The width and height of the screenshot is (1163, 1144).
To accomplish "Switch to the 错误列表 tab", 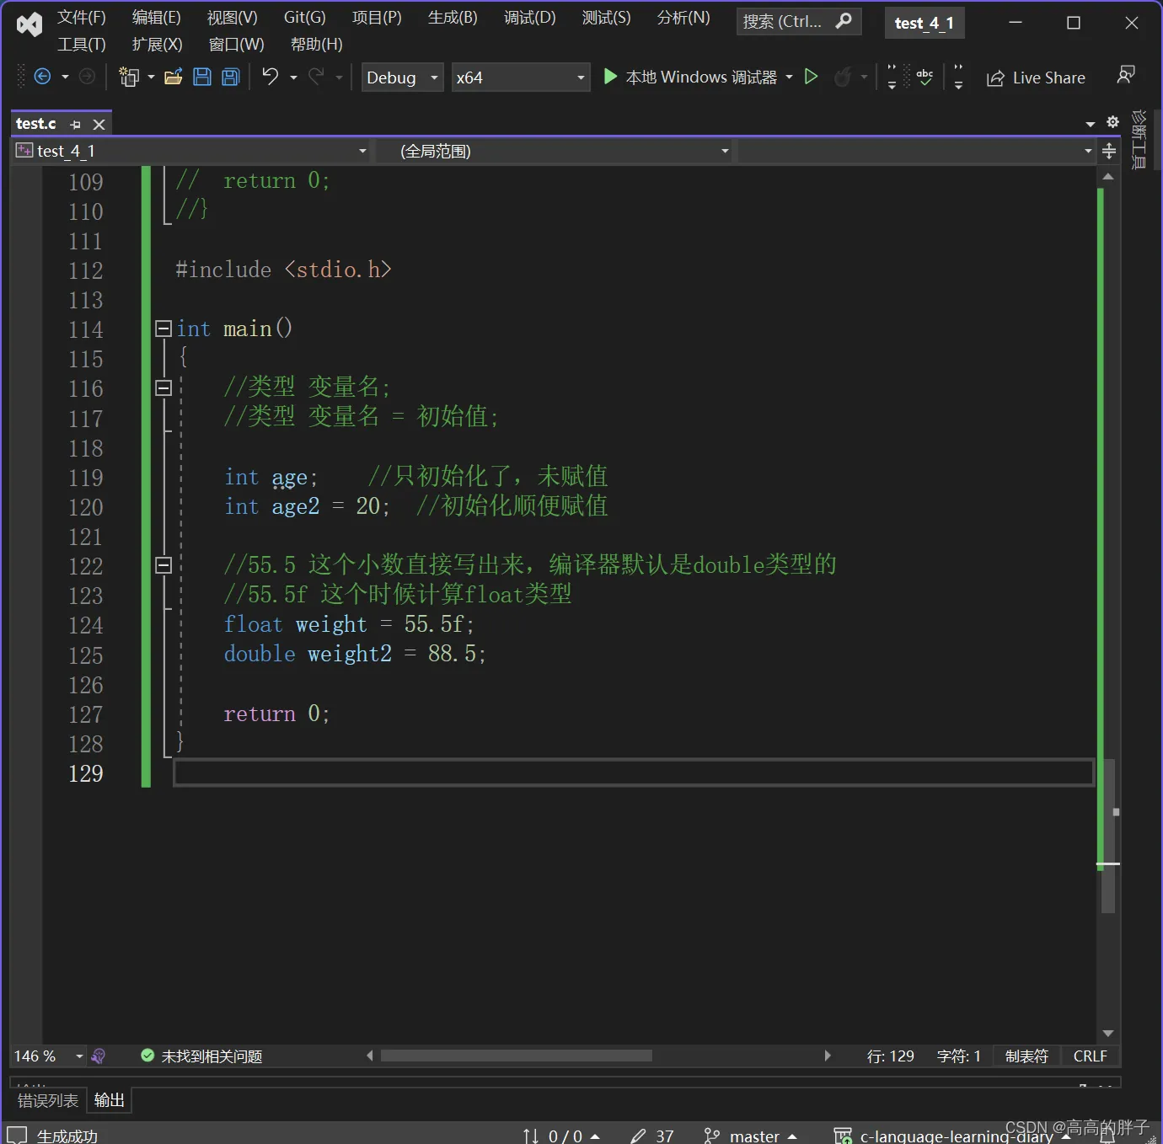I will tap(48, 1100).
